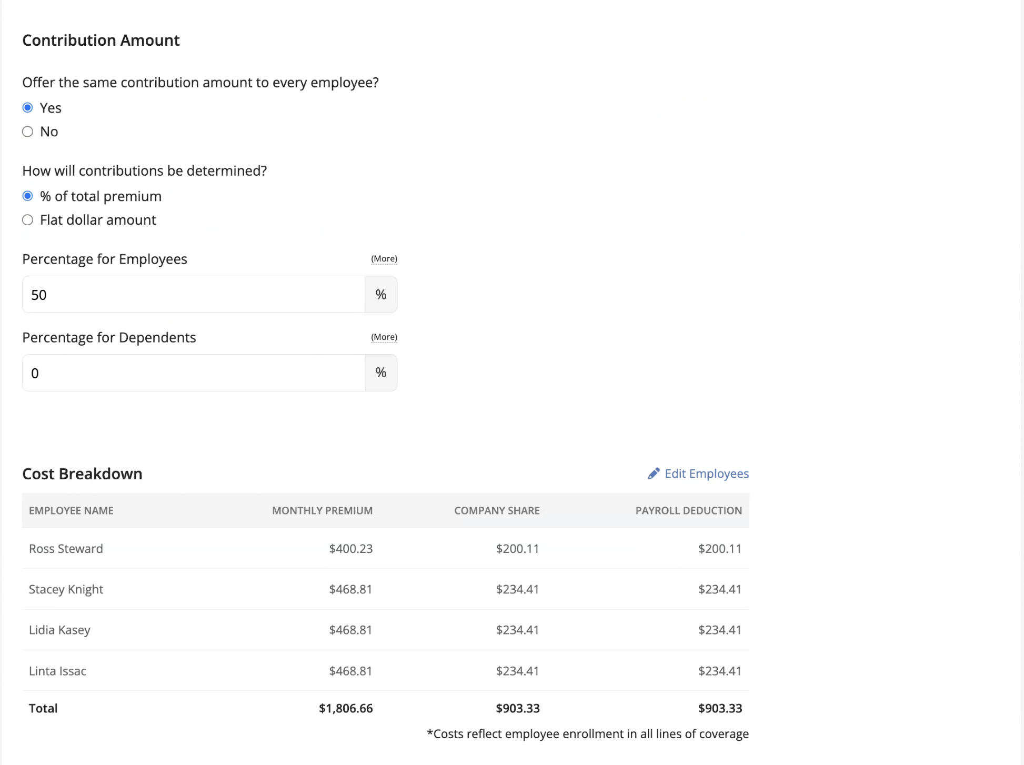This screenshot has width=1024, height=765.
Task: Choose Flat dollar amount option
Action: click(28, 220)
